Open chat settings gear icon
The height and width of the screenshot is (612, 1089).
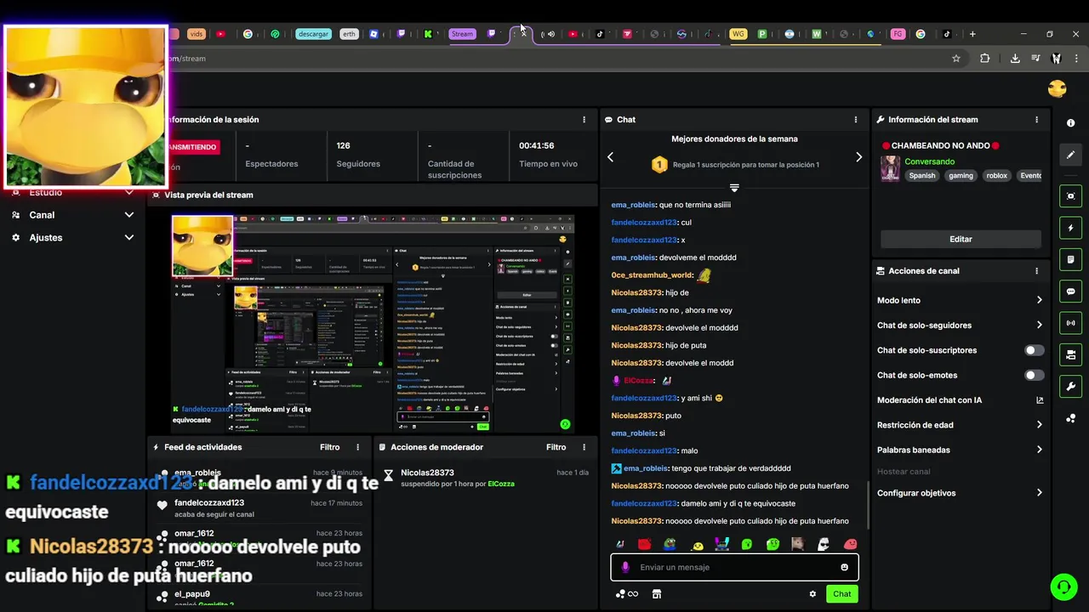812,594
